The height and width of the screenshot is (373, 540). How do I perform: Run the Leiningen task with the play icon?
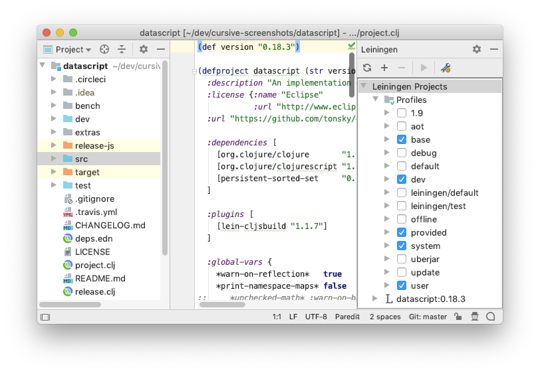tap(424, 68)
